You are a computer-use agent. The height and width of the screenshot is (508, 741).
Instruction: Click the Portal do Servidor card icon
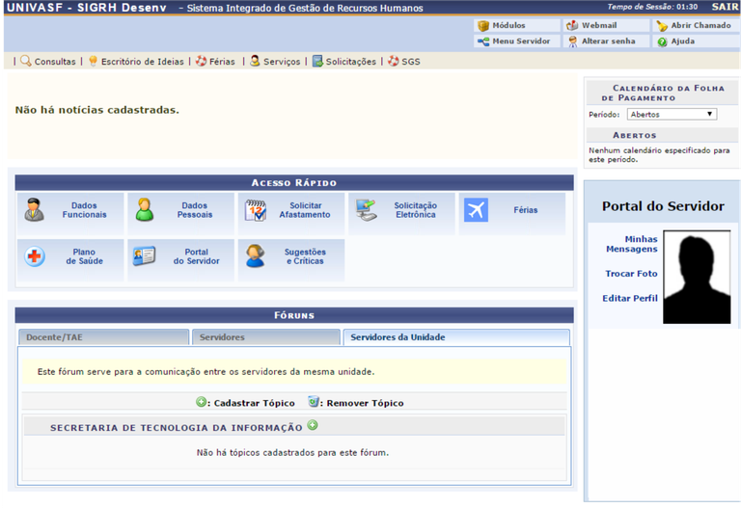145,256
